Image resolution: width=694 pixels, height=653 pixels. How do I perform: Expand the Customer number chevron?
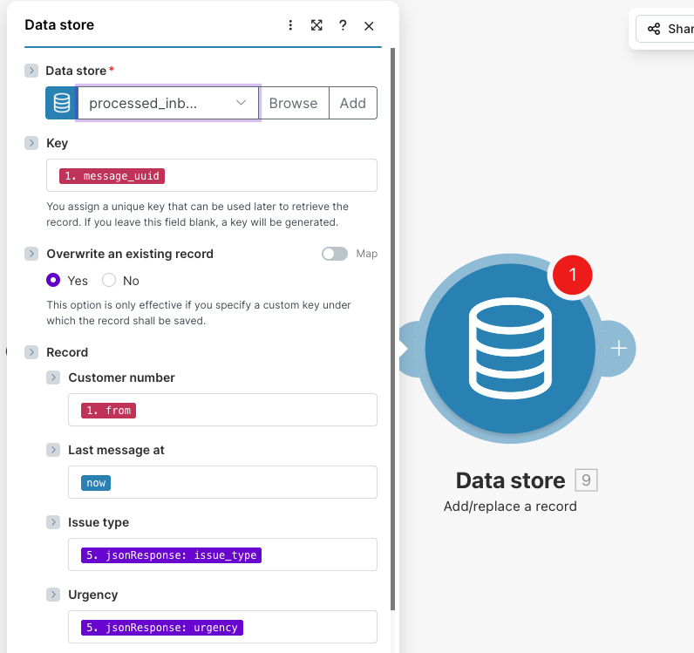click(x=53, y=378)
